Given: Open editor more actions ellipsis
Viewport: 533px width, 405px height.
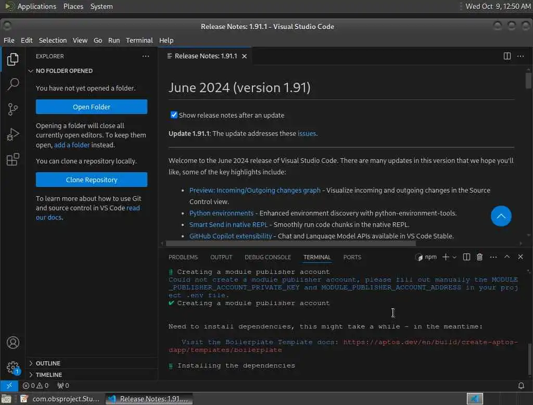Looking at the screenshot, I should coord(521,56).
